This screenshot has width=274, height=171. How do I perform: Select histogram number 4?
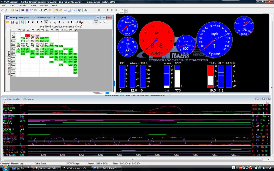point(41,22)
